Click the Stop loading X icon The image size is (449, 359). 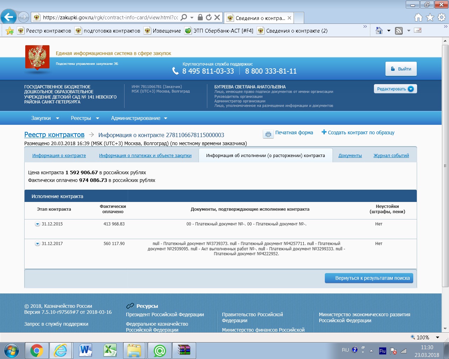(217, 17)
